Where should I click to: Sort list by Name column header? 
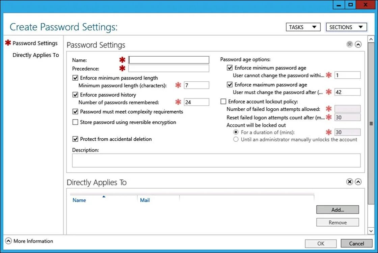tap(79, 200)
